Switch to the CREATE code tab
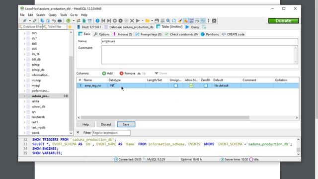This screenshot has height=179, width=318. tap(233, 34)
